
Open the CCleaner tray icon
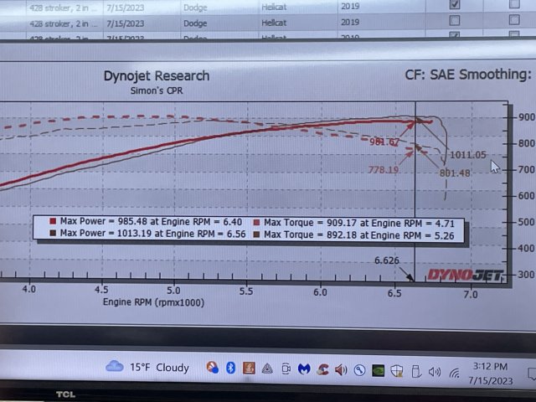tap(322, 369)
